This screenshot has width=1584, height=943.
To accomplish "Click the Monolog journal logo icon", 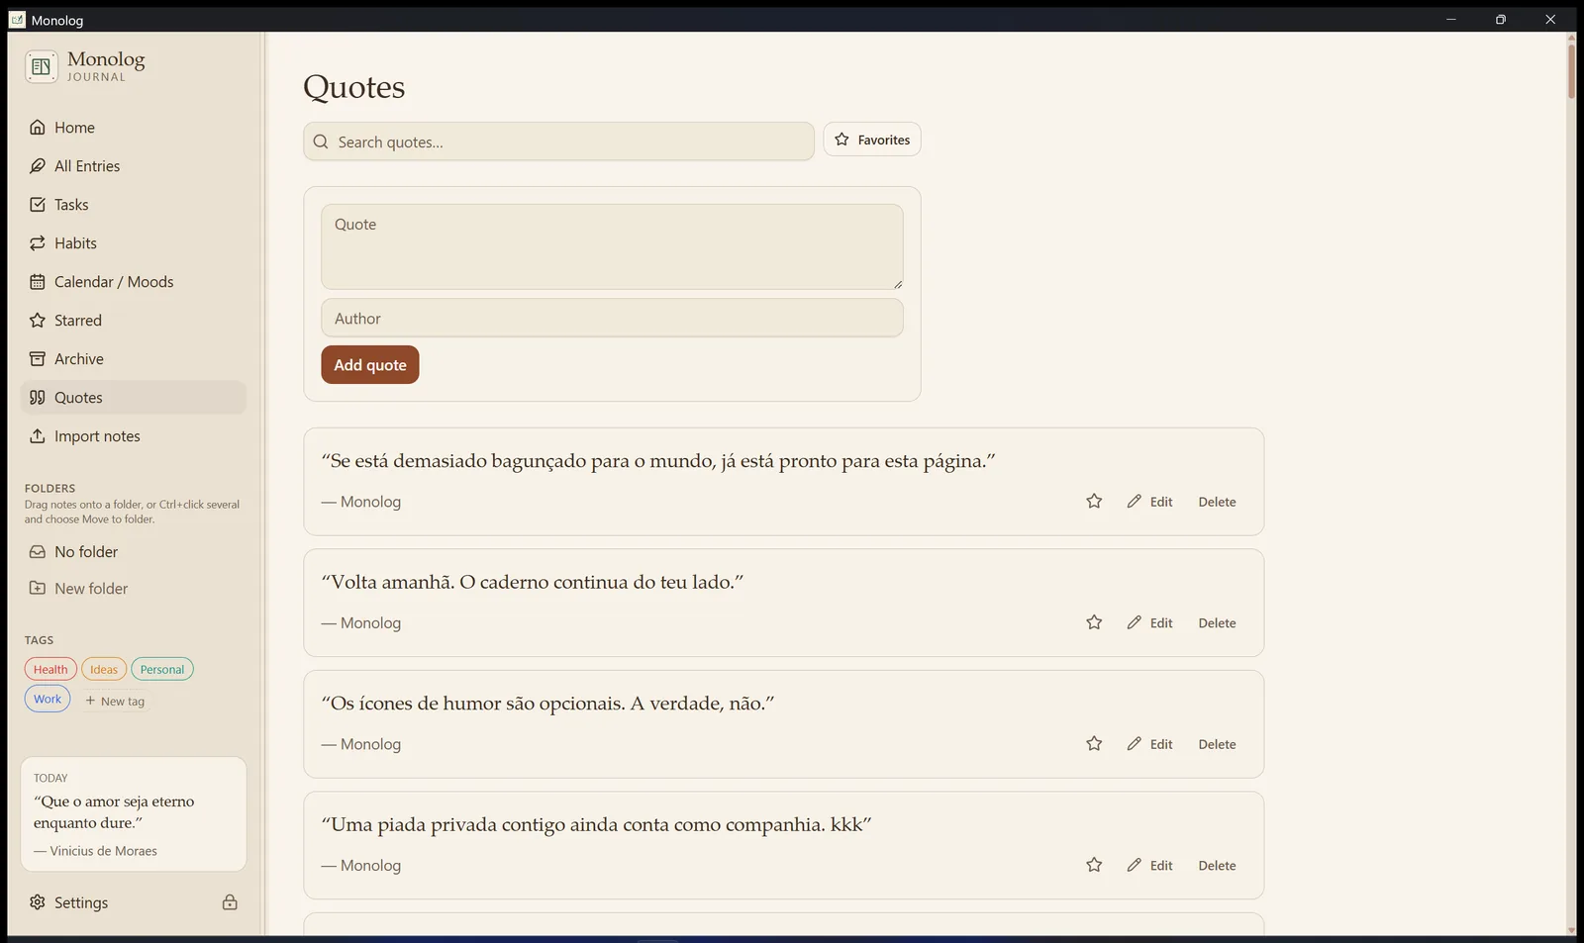I will pyautogui.click(x=42, y=66).
